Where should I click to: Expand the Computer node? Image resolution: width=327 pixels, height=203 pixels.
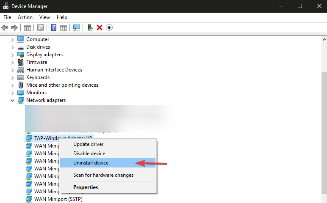point(13,40)
